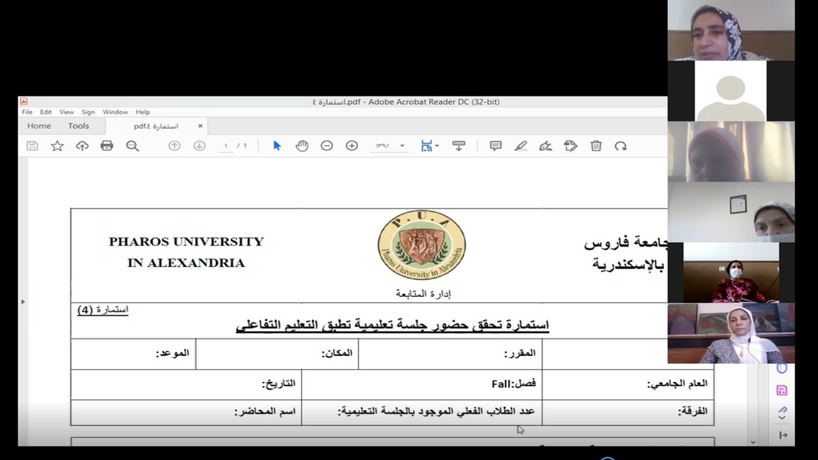The height and width of the screenshot is (460, 818).
Task: Expand the left navigation pane arrow
Action: (x=23, y=302)
